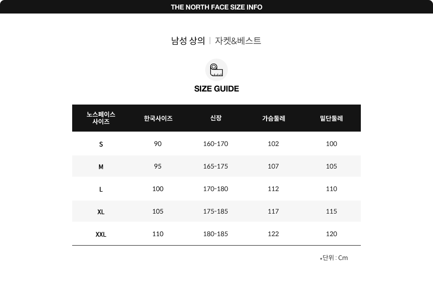433x283 pixels.
Task: Click Korean size 105 in XL row
Action: coord(158,211)
